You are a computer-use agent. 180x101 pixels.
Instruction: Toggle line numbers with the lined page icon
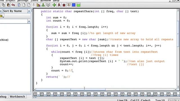coord(29,5)
